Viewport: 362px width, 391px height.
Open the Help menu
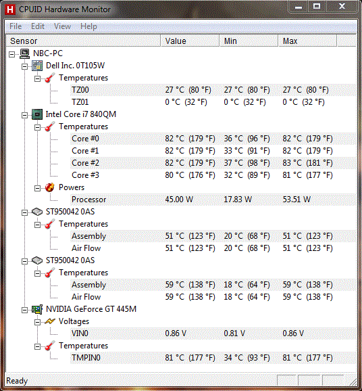88,26
